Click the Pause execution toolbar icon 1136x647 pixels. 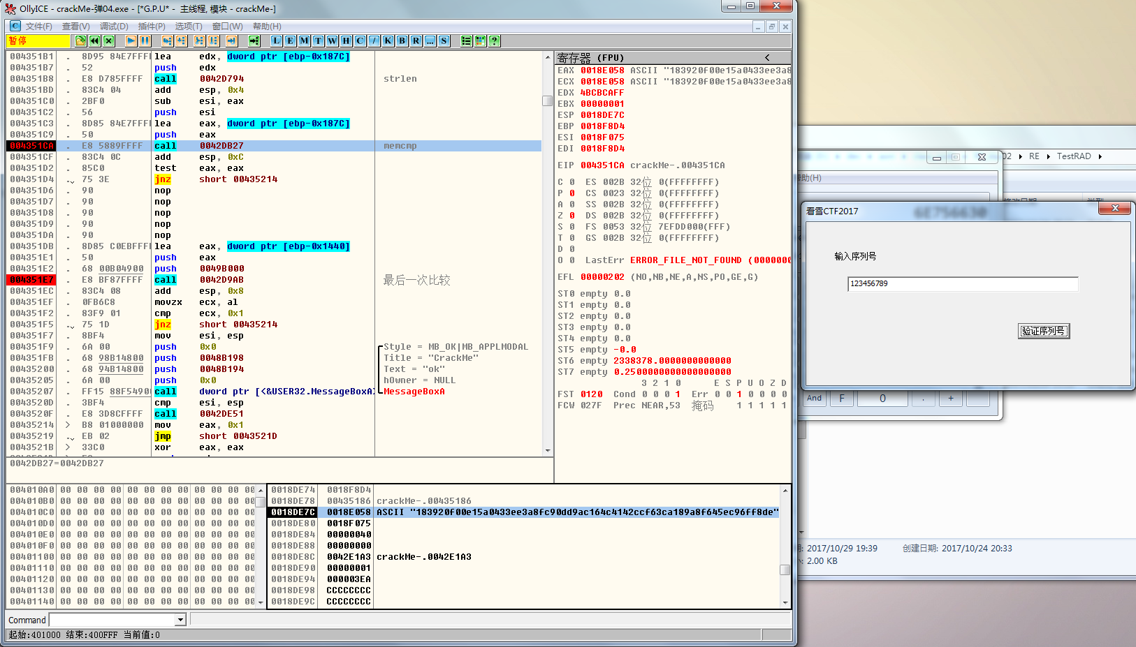tap(145, 41)
